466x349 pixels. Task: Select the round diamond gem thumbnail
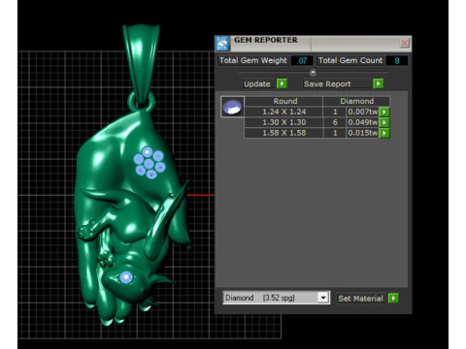tap(232, 107)
